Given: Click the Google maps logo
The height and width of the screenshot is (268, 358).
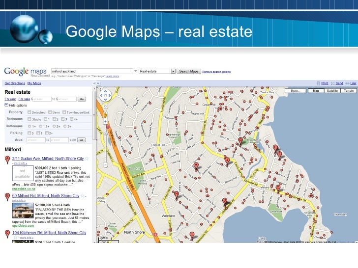Looking at the screenshot, I should coord(26,72).
